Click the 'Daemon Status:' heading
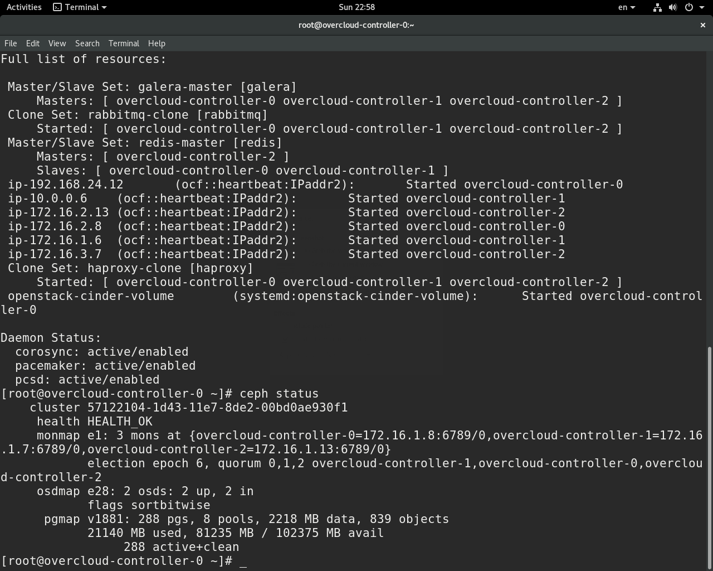Screen dimensions: 713x571 pyautogui.click(x=51, y=338)
